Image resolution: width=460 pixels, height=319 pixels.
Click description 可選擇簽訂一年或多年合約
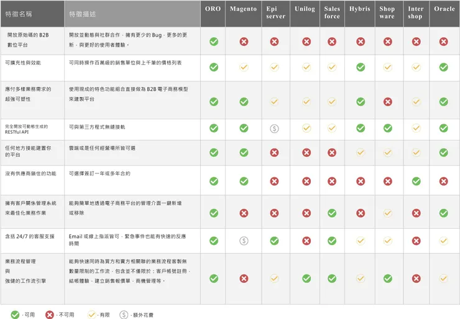pos(99,173)
